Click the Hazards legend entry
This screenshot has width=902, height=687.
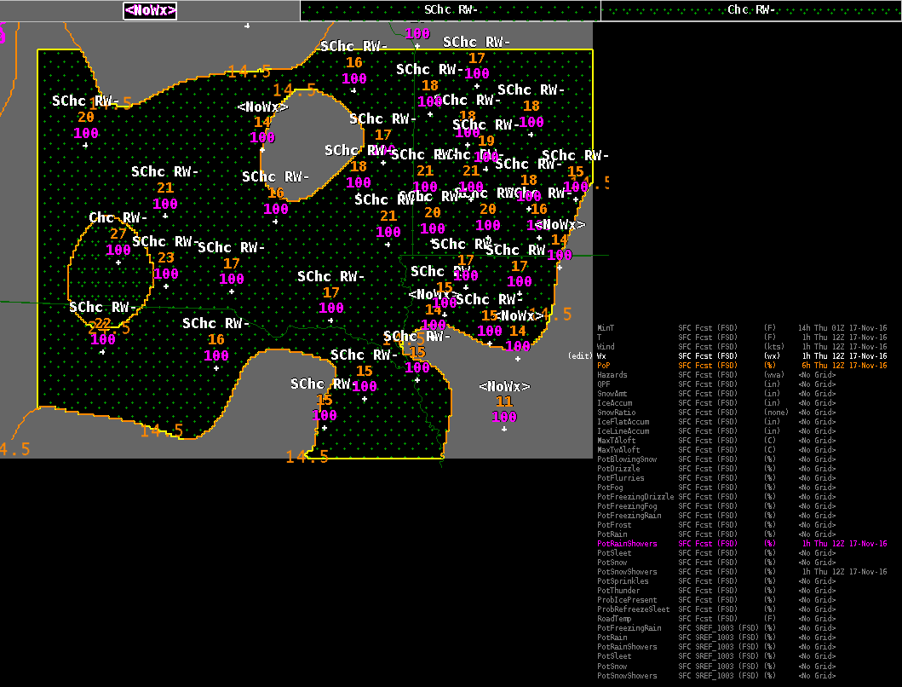(612, 375)
